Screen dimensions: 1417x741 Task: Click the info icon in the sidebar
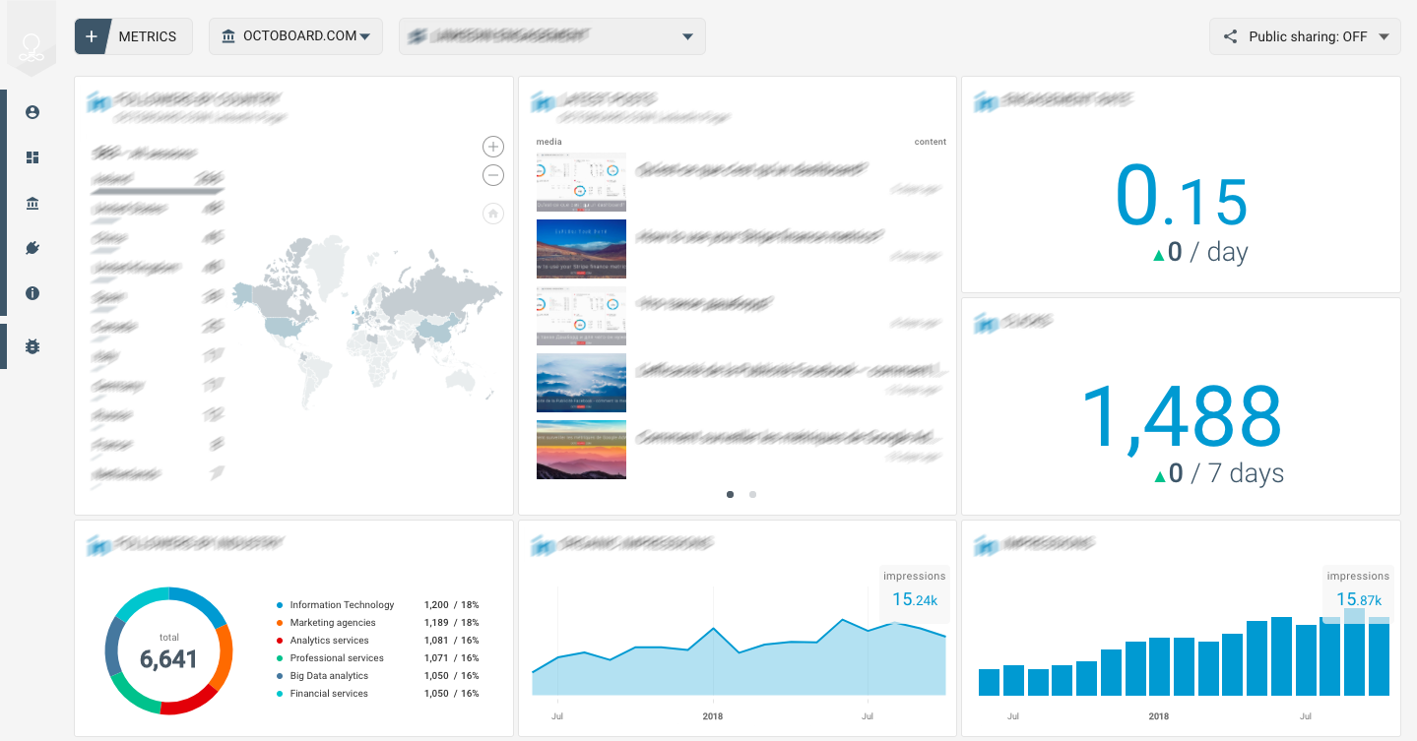pos(32,292)
